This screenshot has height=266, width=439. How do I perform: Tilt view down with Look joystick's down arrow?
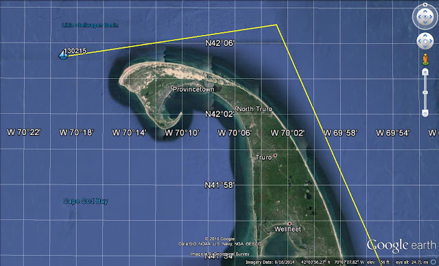tap(425, 23)
